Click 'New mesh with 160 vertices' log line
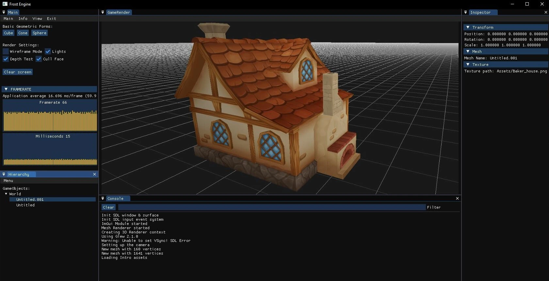This screenshot has width=549, height=281. (x=131, y=249)
